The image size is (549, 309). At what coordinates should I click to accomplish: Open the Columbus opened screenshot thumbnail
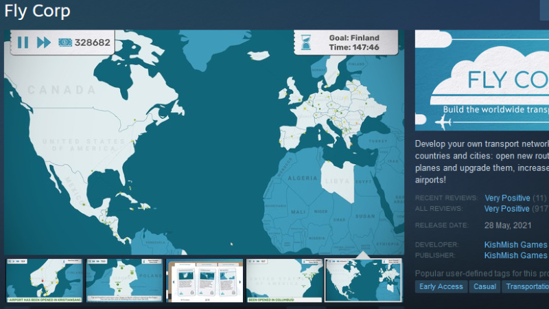pos(284,280)
